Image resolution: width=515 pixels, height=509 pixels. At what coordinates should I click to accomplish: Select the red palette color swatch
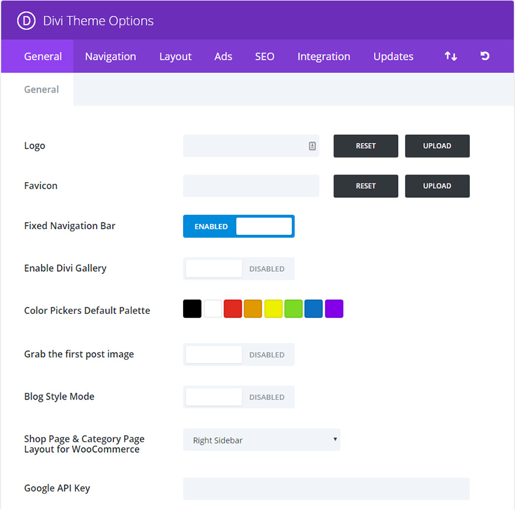[x=233, y=309]
